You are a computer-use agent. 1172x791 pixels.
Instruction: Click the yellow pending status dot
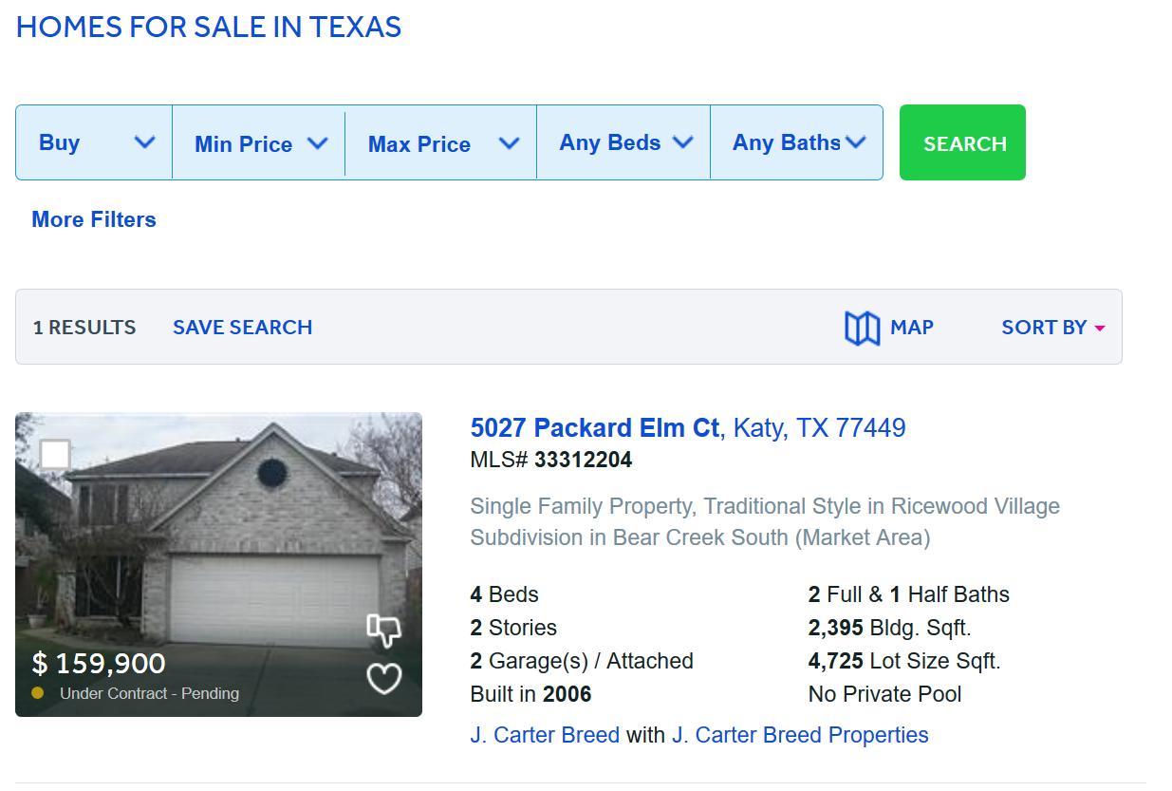(x=38, y=693)
